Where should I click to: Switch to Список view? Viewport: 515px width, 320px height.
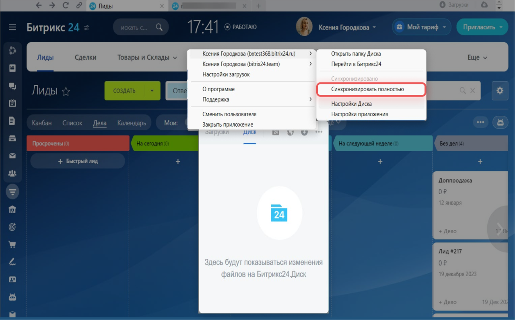(72, 123)
